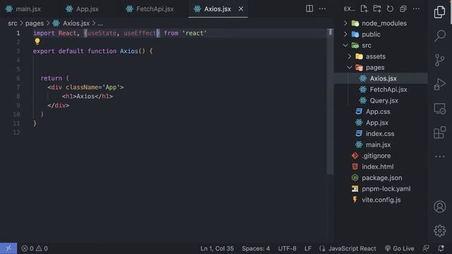Open vite.config.js in the file tree
This screenshot has height=254, width=452.
pos(381,200)
